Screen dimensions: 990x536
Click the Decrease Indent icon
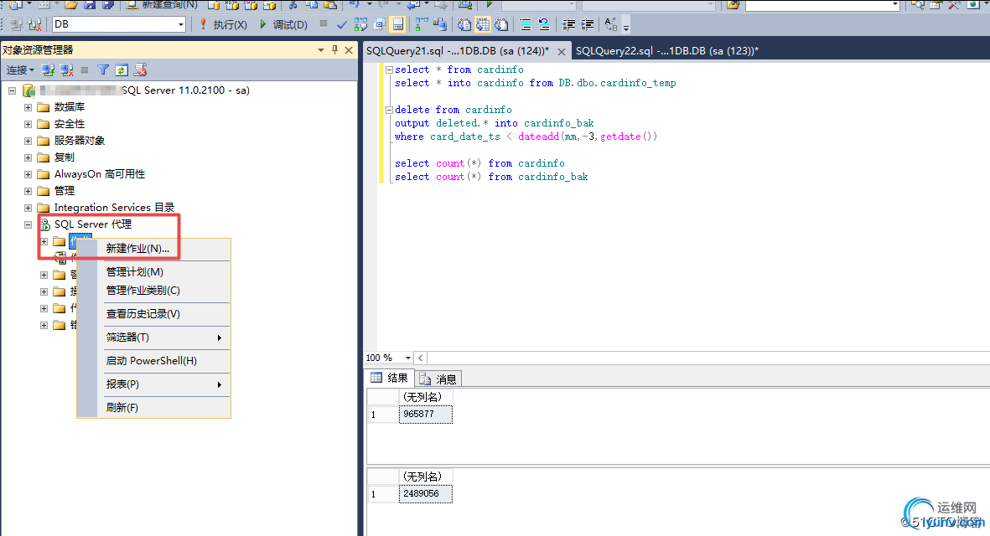pyautogui.click(x=568, y=24)
